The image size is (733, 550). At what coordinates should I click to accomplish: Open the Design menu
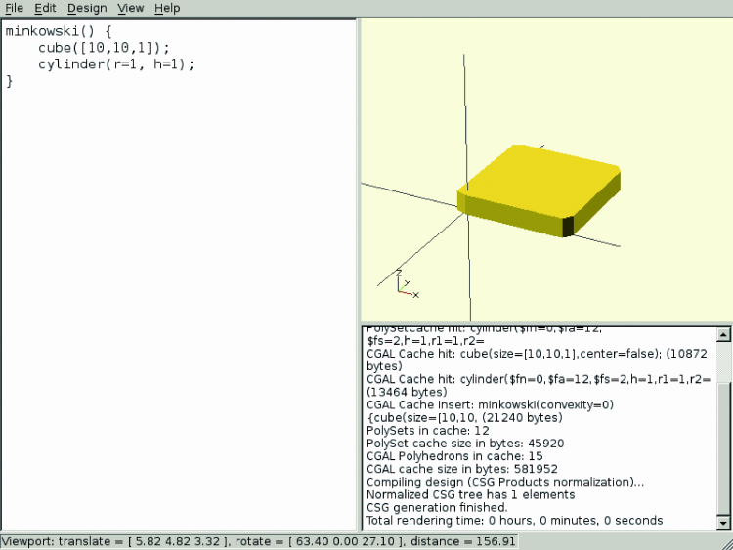click(87, 8)
